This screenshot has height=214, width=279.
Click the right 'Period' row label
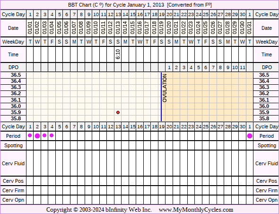[x=266, y=136]
